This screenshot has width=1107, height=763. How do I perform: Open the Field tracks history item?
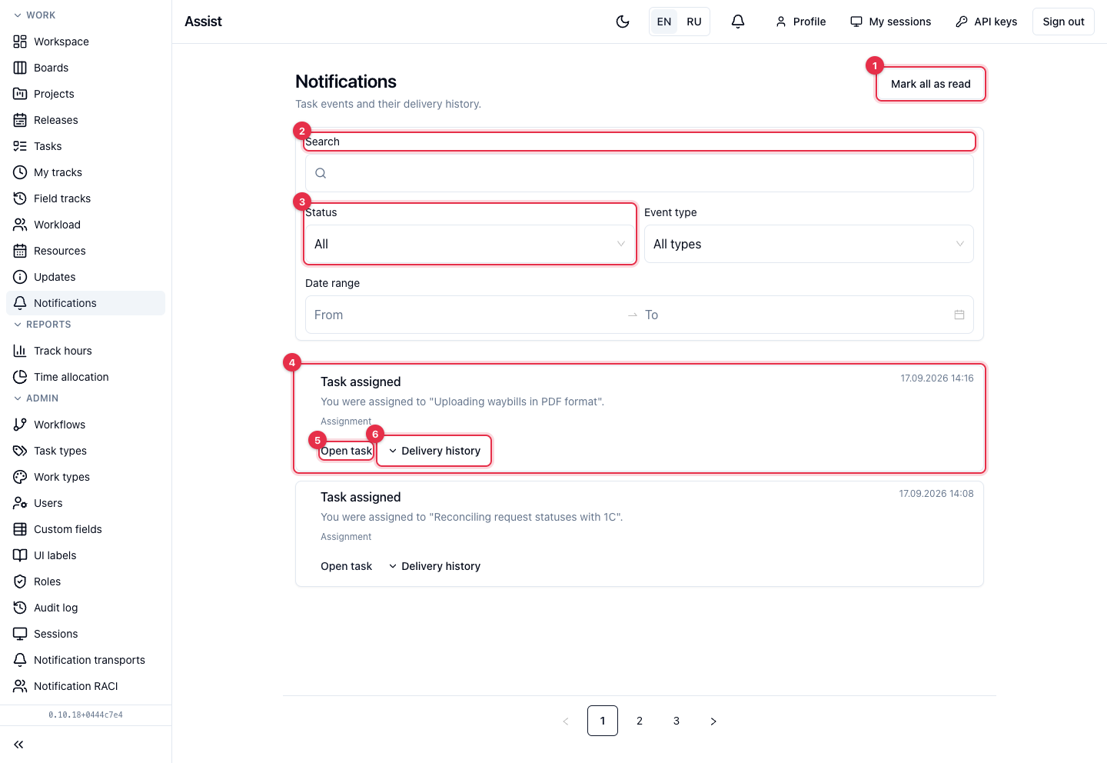[x=85, y=198]
